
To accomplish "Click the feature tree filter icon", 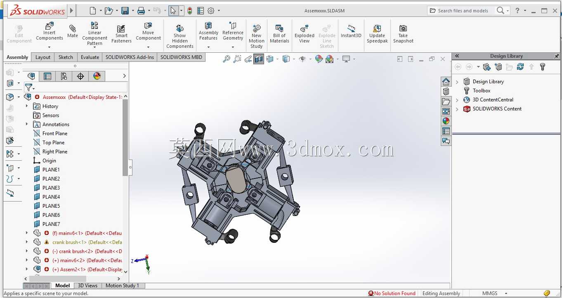I will pos(28,87).
